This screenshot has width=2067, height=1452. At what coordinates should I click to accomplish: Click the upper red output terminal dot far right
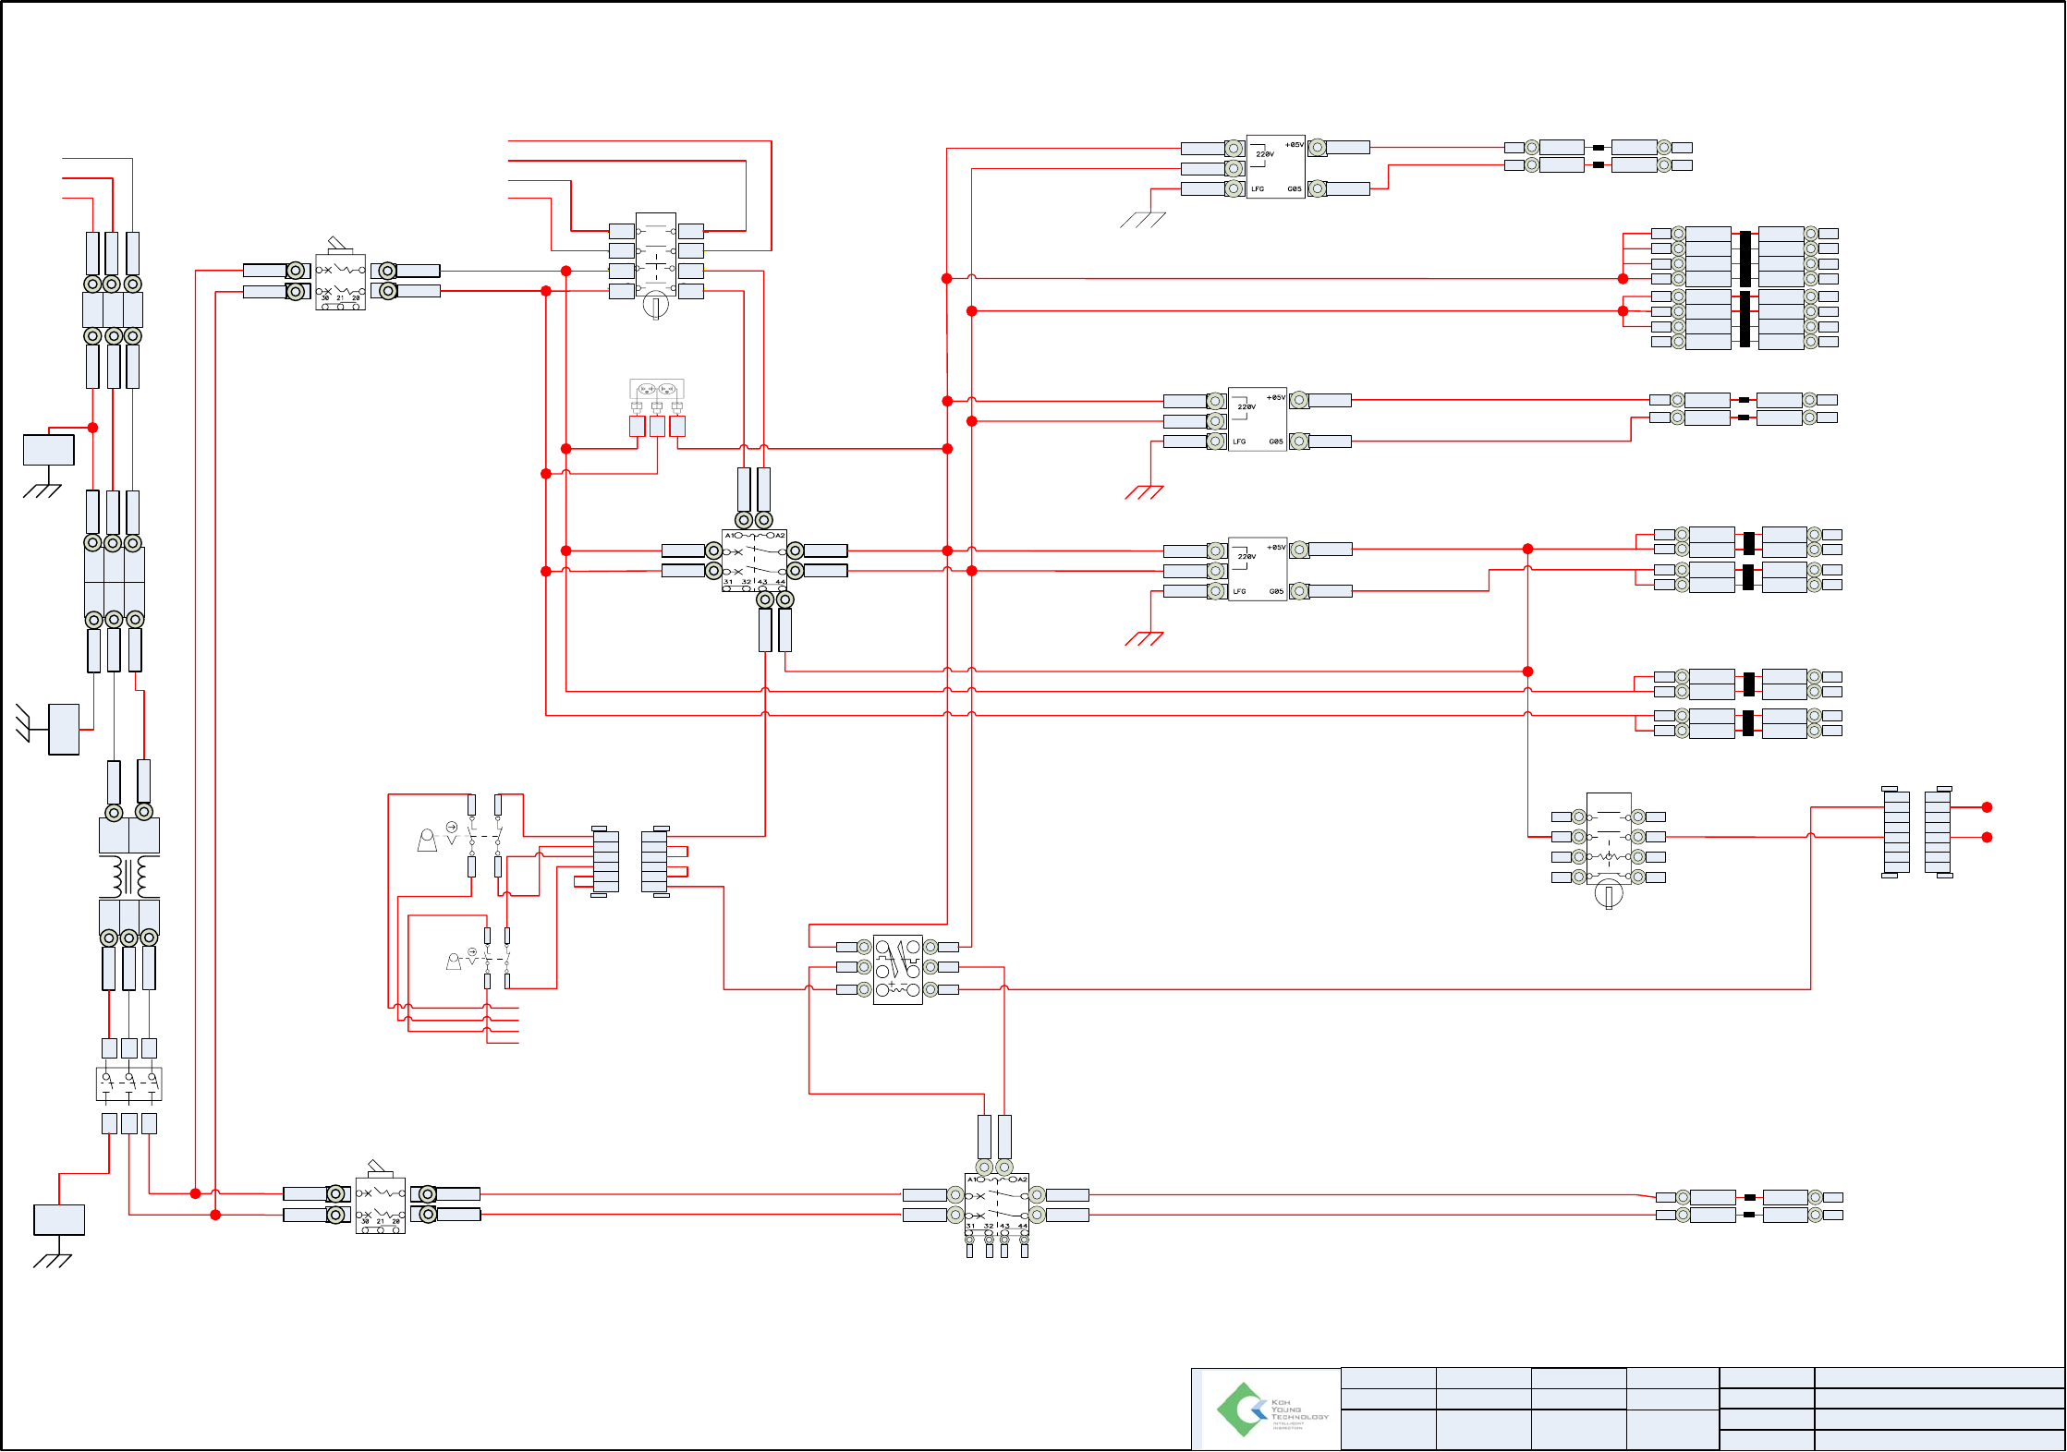tap(1987, 807)
